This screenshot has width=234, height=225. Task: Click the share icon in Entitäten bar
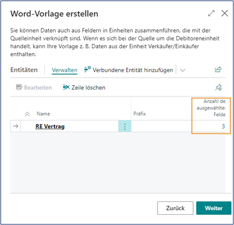218,70
